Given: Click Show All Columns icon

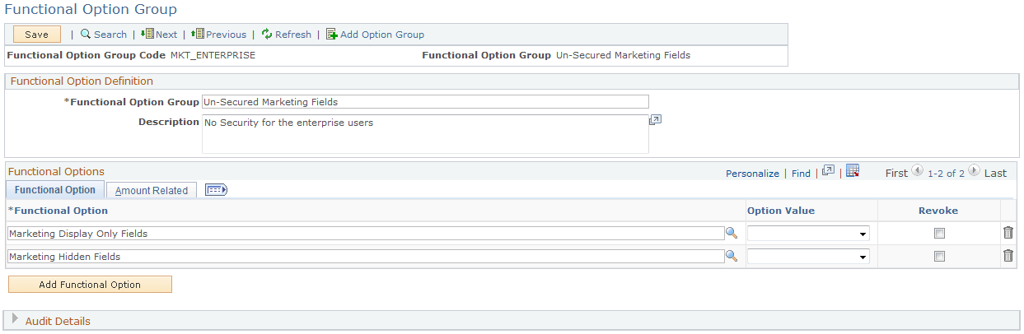Looking at the screenshot, I should point(216,190).
